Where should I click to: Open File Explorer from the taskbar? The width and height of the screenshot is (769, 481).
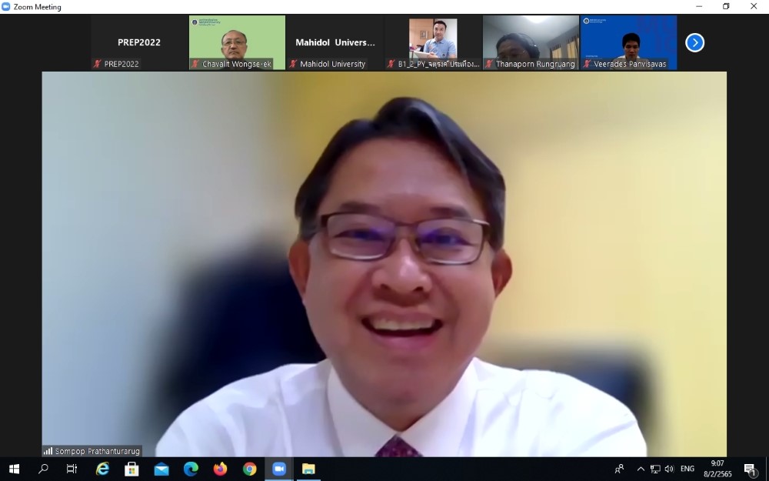coord(308,469)
